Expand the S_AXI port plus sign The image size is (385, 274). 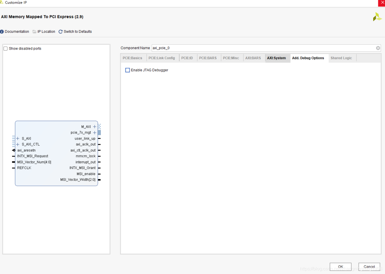[x=18, y=138]
